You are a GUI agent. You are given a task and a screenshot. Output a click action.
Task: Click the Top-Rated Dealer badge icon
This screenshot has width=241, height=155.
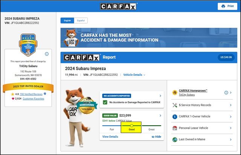tap(28, 45)
